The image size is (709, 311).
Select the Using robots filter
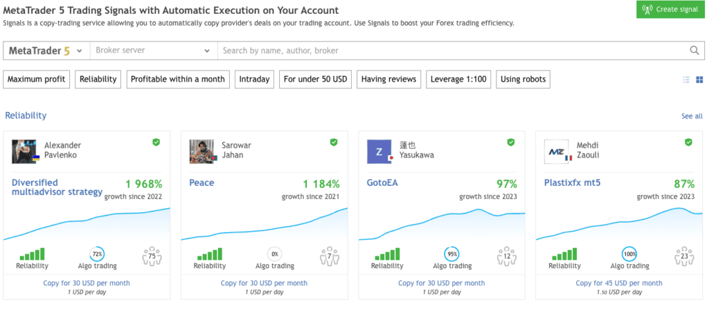coord(523,79)
